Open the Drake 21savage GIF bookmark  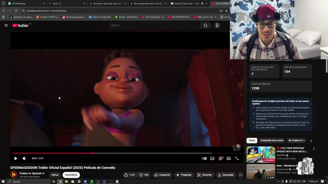100,17
